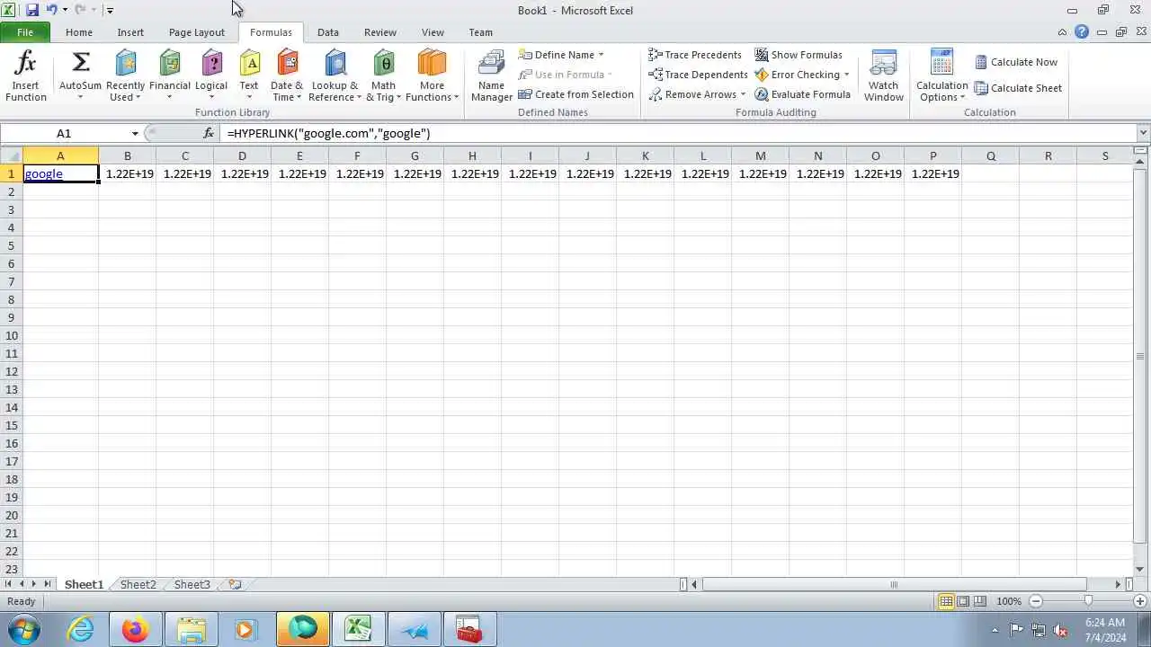Switch to the Home tab
The height and width of the screenshot is (647, 1151).
coord(78,32)
